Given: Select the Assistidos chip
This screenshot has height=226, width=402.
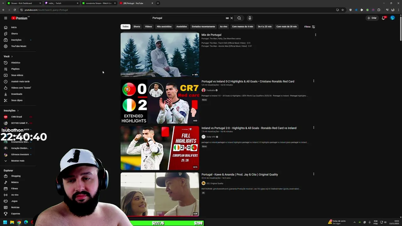Looking at the screenshot, I should click(x=182, y=27).
